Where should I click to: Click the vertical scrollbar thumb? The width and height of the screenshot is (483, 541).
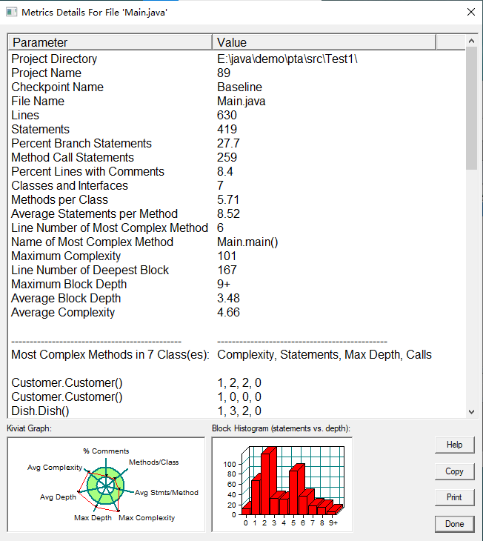tap(471, 108)
